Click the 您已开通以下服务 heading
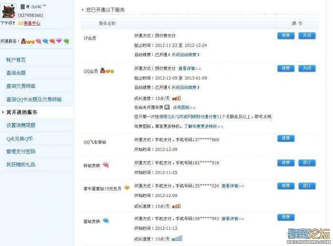This screenshot has width=333, height=246. pyautogui.click(x=106, y=10)
